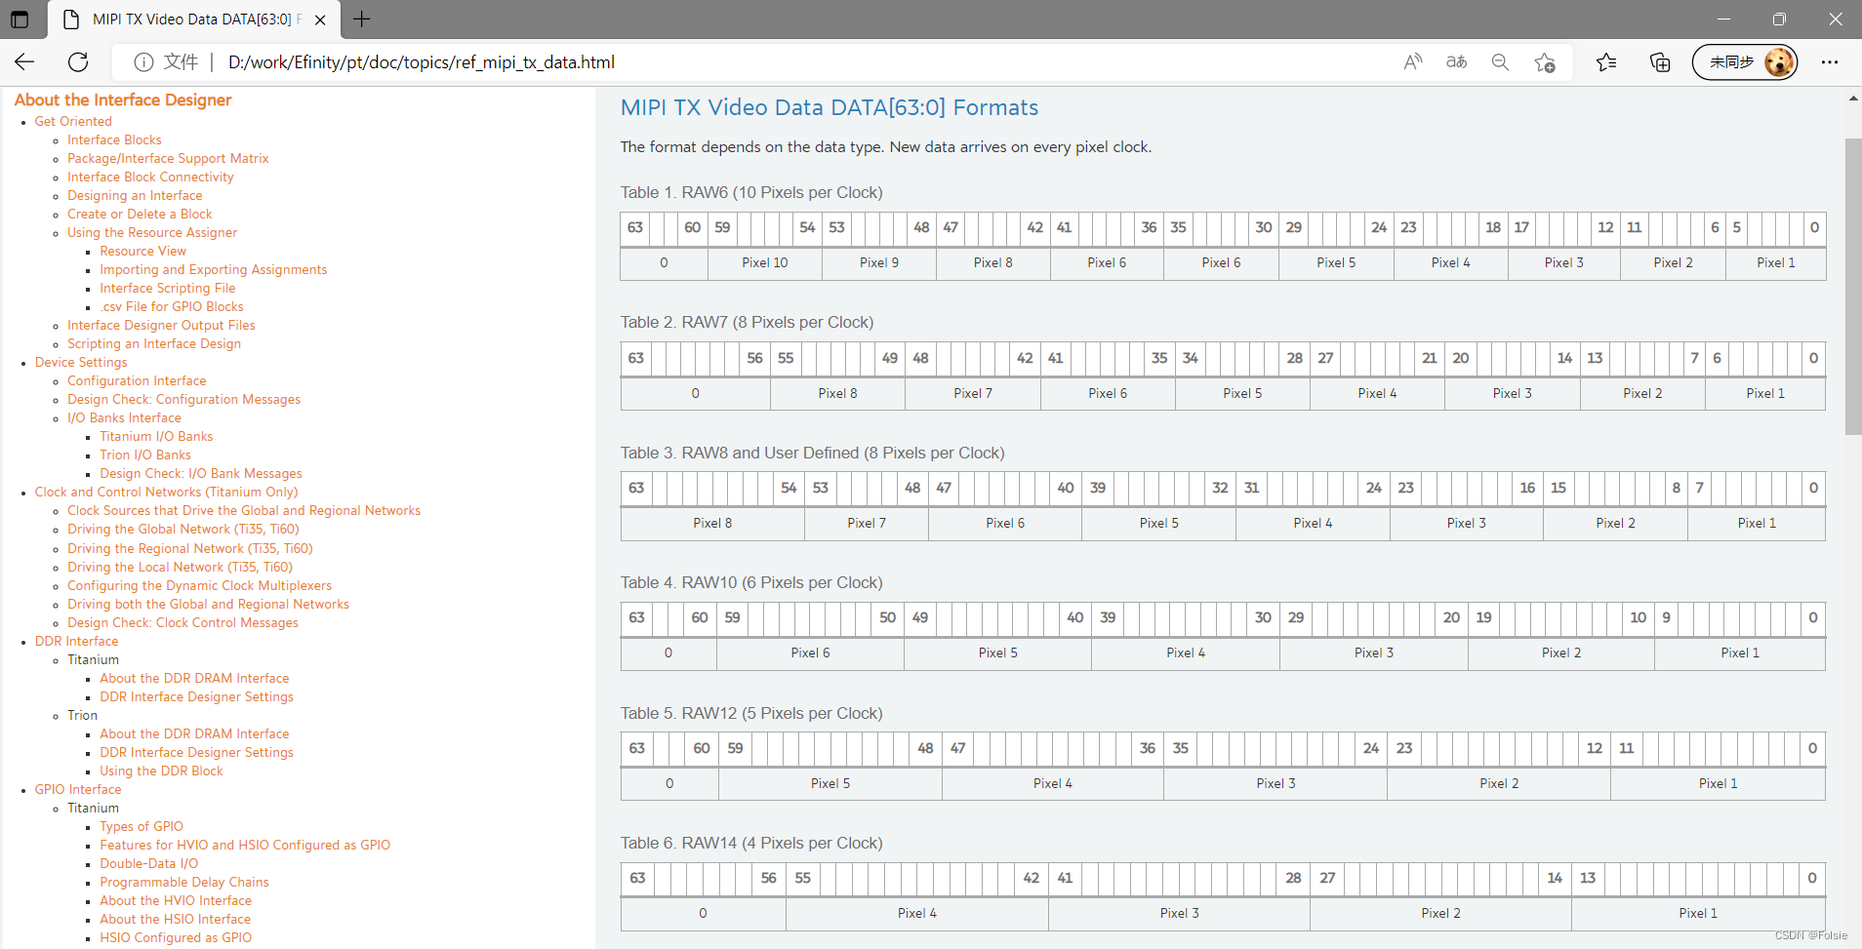Image resolution: width=1862 pixels, height=949 pixels.
Task: Go back to the previous page
Action: click(24, 62)
